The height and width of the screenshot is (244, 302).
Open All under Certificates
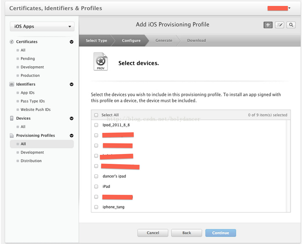[23, 50]
